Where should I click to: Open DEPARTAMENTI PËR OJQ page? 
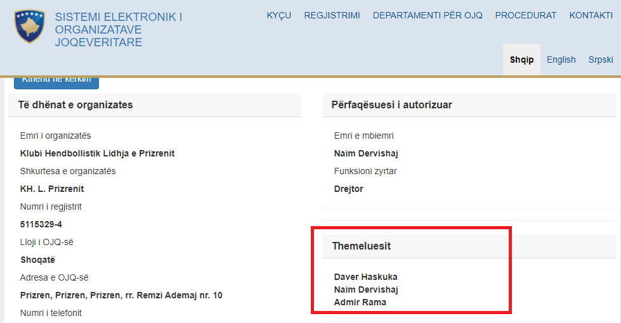click(x=428, y=15)
